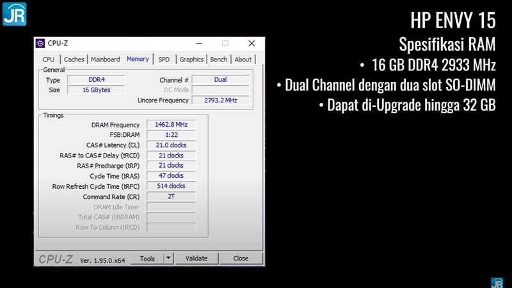Open the About tab

pos(243,60)
